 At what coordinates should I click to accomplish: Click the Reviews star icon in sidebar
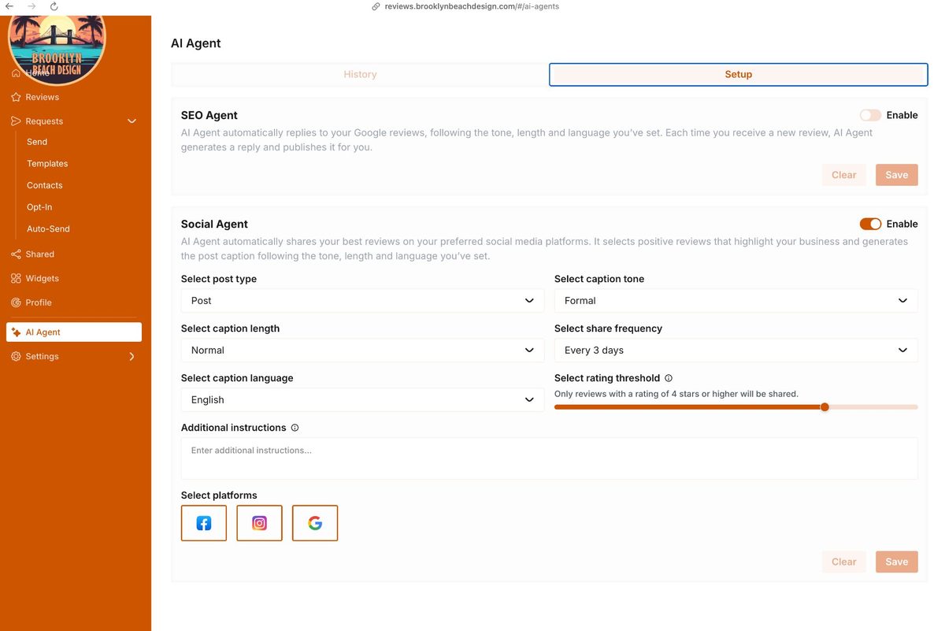(x=16, y=98)
